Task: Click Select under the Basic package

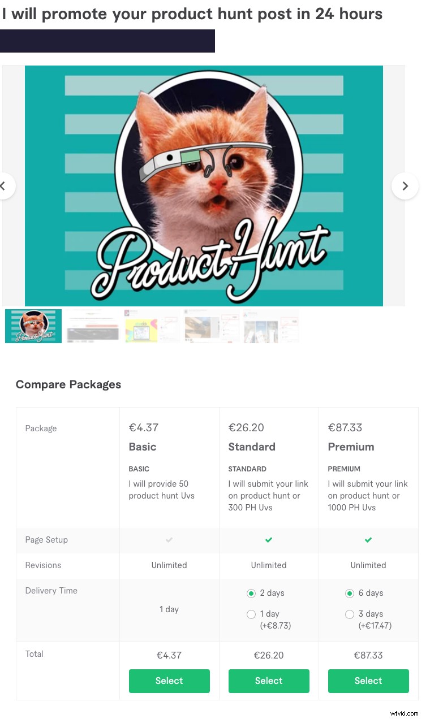Action: pos(169,681)
